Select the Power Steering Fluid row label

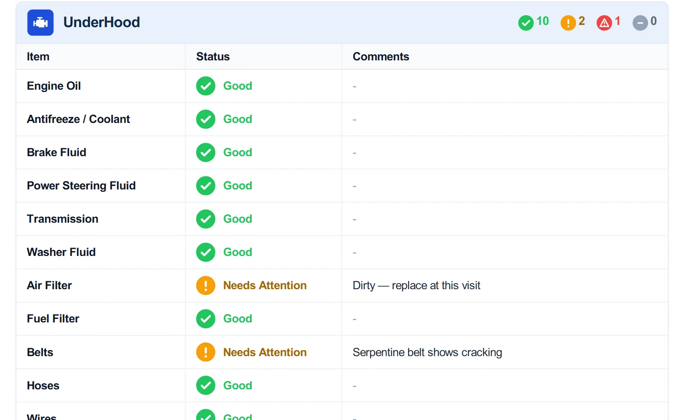(x=81, y=185)
